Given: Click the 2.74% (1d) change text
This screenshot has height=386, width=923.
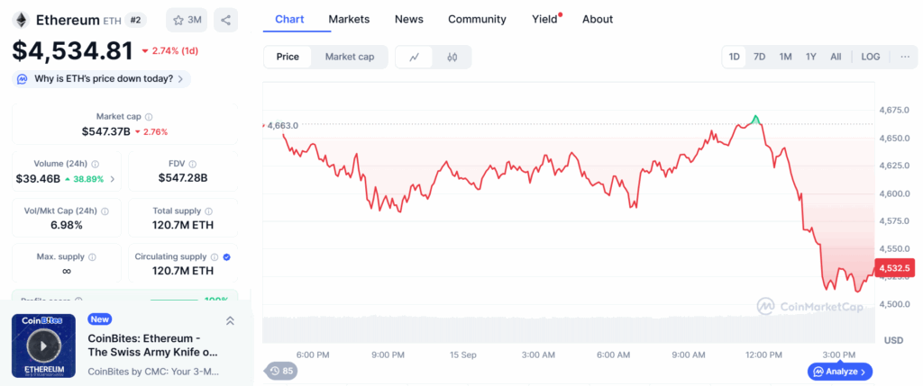Looking at the screenshot, I should pyautogui.click(x=175, y=51).
